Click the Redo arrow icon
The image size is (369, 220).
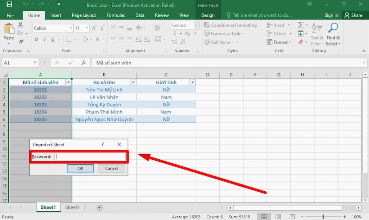click(x=41, y=4)
